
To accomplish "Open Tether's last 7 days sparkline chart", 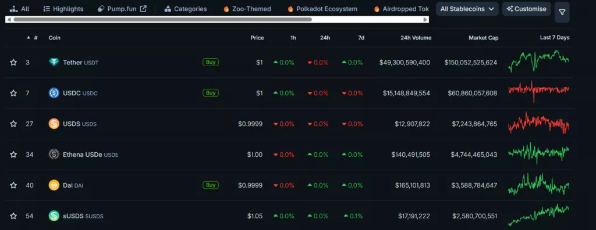I will click(x=538, y=61).
